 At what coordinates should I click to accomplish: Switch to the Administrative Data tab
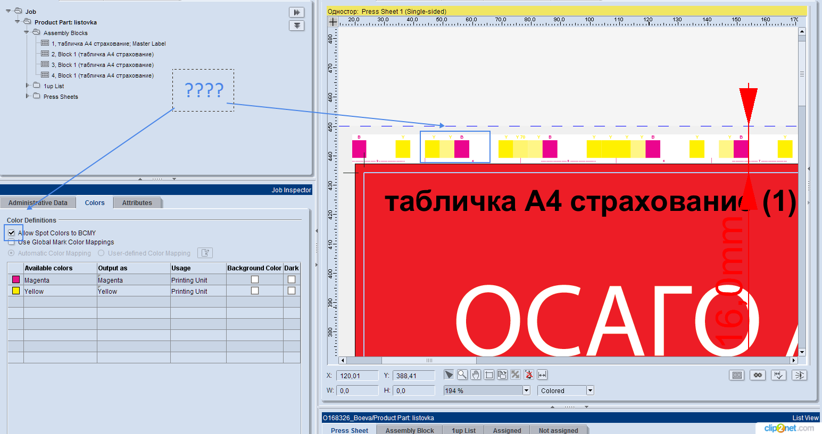tap(38, 202)
